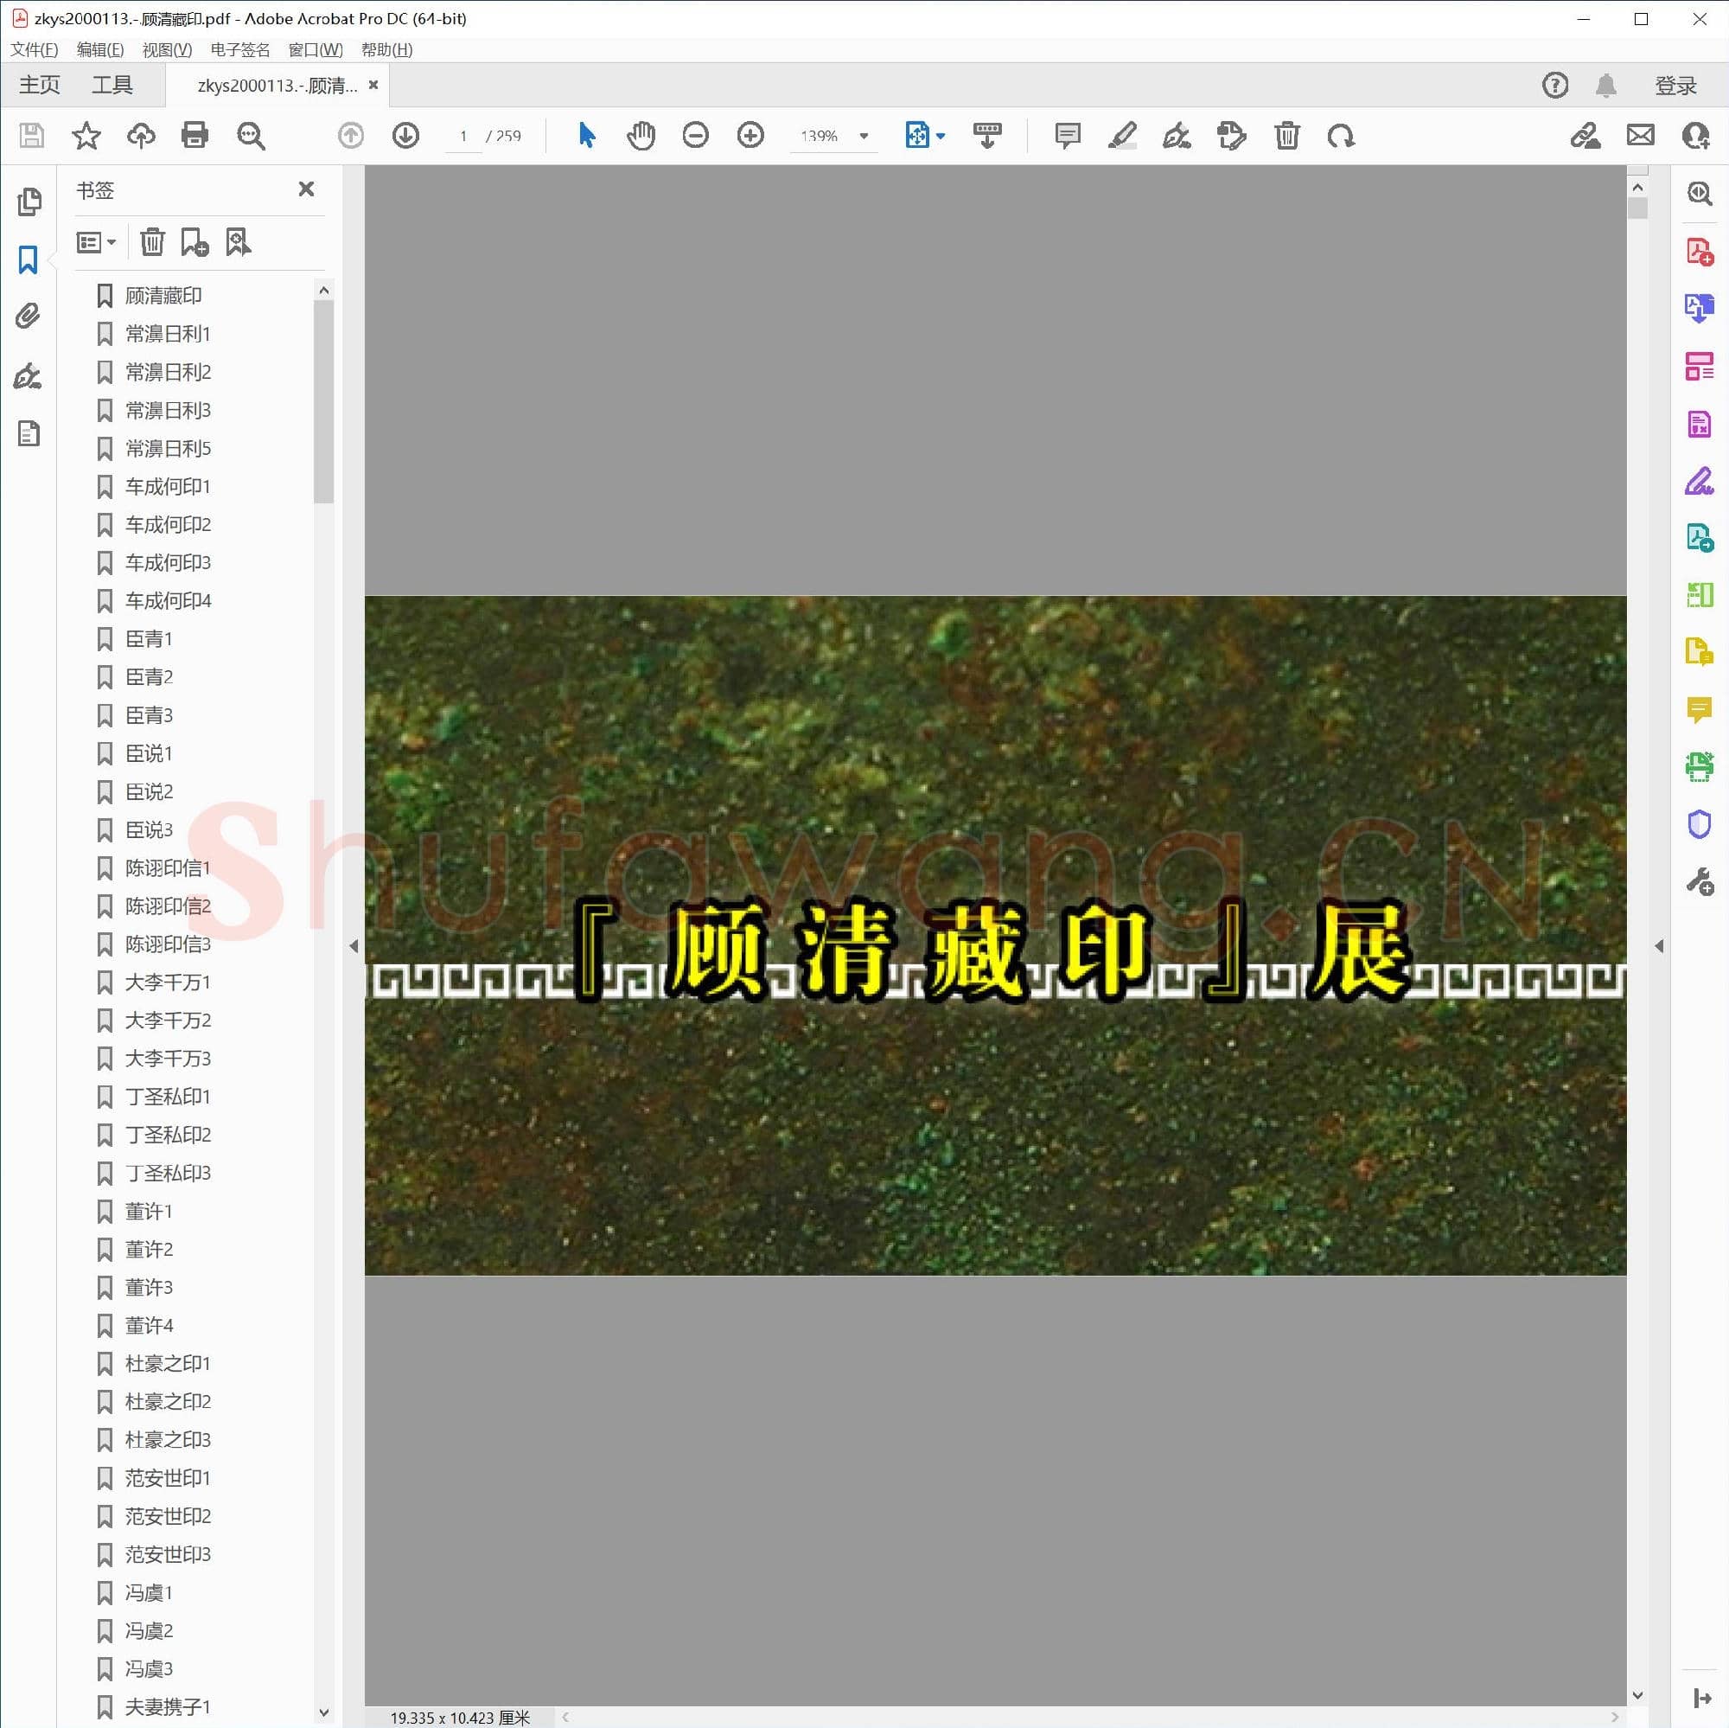
Task: Delete the selected bookmark with trash icon
Action: tap(152, 242)
